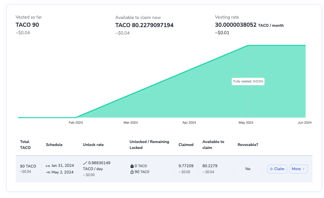This screenshot has width=324, height=198.
Task: Click the 'Total TACO' column header
Action: coord(25,145)
